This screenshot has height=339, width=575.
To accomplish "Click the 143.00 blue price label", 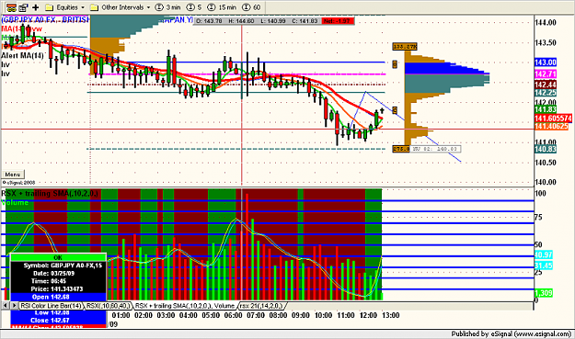I will point(546,62).
